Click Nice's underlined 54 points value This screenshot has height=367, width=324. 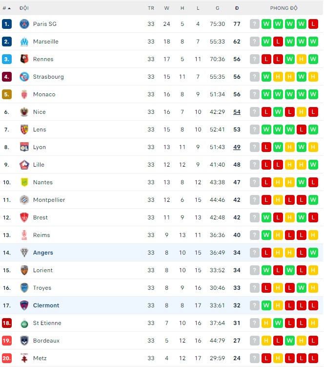click(x=237, y=112)
